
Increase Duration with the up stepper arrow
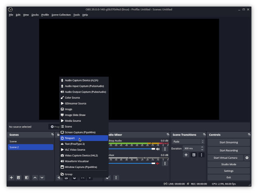click(x=202, y=147)
